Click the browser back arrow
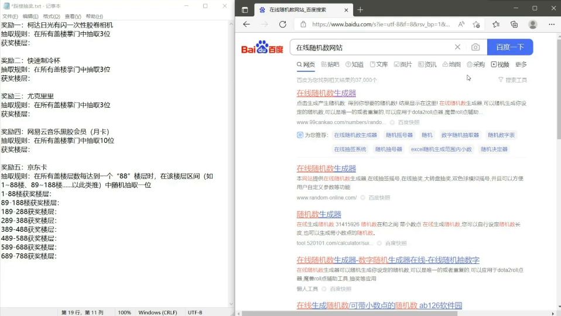Image resolution: width=561 pixels, height=316 pixels. coord(247,25)
